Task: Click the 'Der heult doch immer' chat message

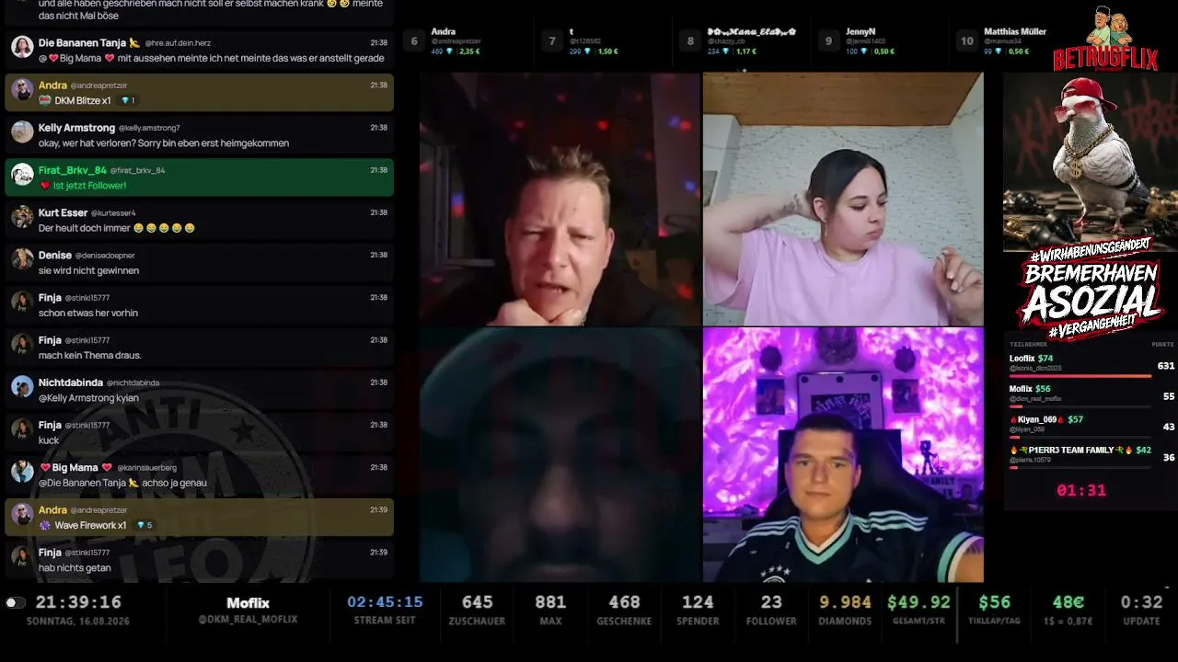Action: tap(117, 228)
